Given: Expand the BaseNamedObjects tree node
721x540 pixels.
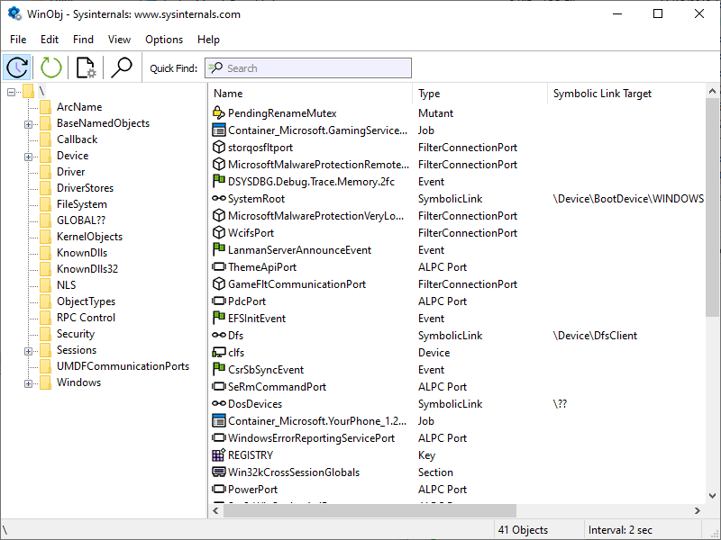Looking at the screenshot, I should [x=29, y=123].
